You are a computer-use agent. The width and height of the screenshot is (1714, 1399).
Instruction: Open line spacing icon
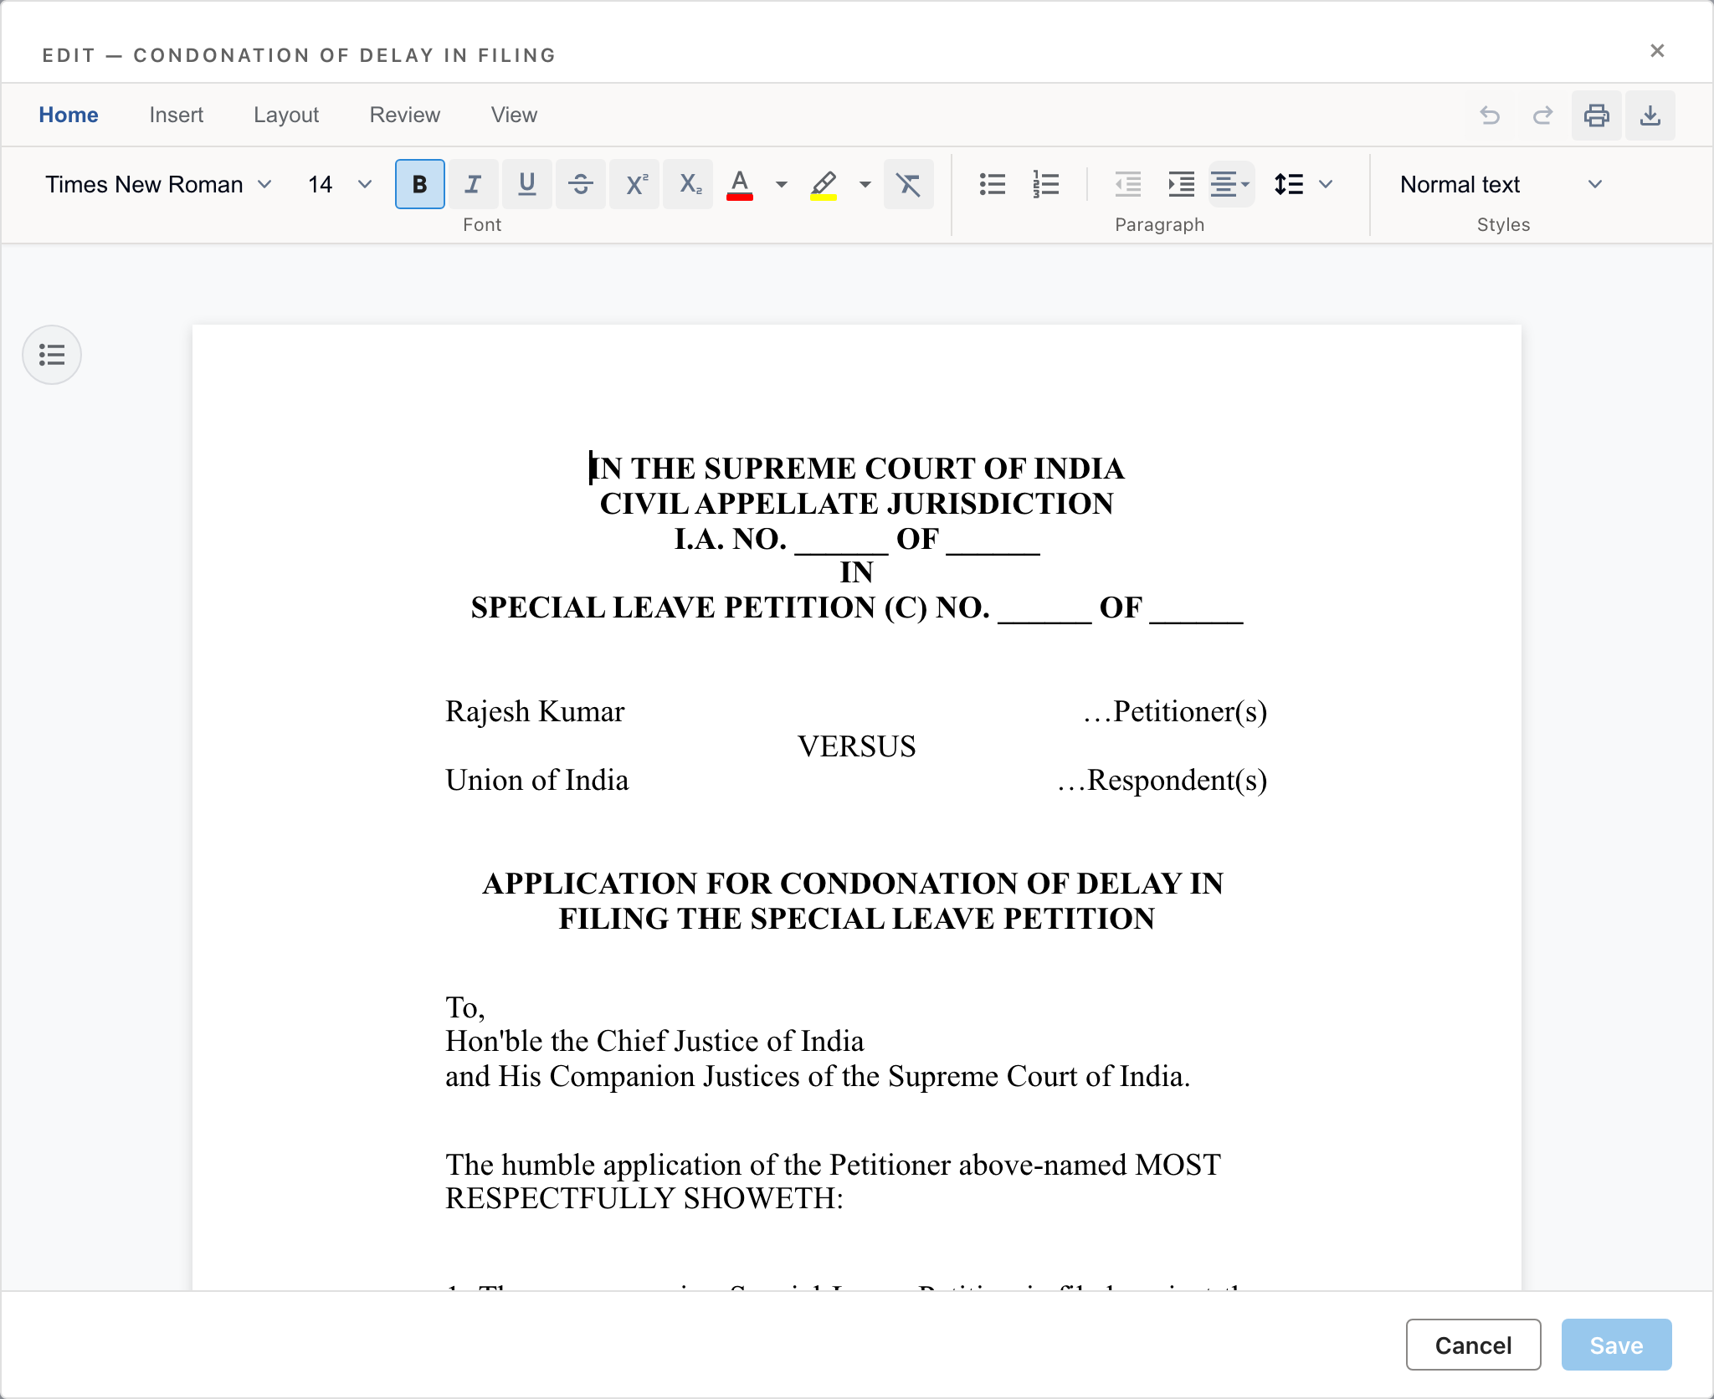pos(1289,184)
